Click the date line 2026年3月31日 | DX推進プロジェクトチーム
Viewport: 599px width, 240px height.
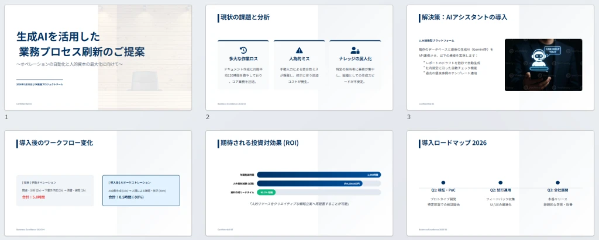pyautogui.click(x=40, y=84)
